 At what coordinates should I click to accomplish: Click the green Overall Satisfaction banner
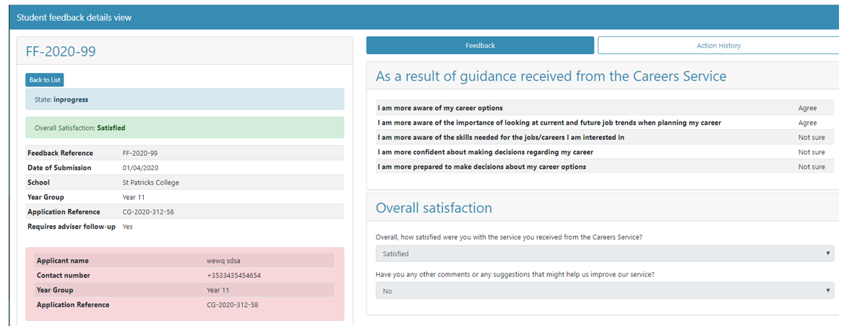tap(184, 128)
